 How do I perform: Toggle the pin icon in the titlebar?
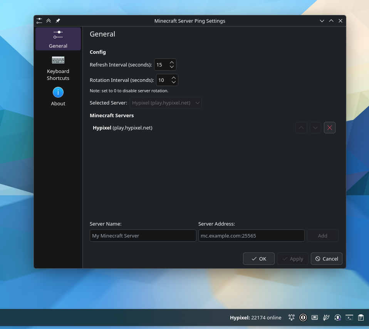click(58, 21)
